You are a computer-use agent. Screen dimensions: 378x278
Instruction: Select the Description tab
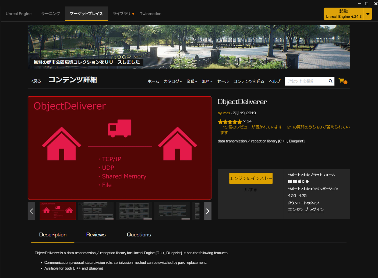[53, 235]
